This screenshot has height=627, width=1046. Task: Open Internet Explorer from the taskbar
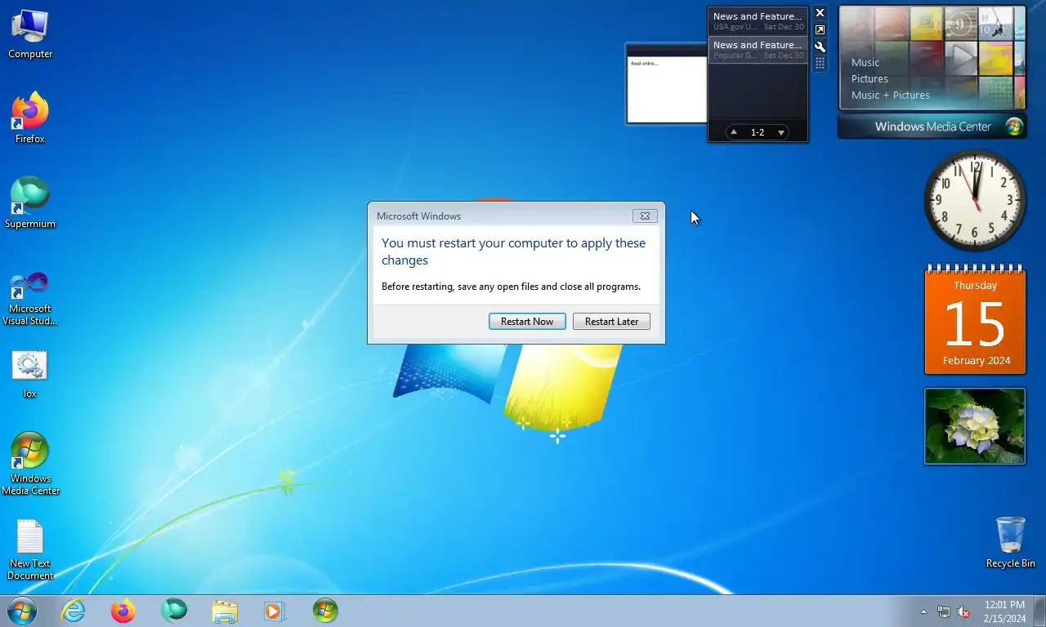click(x=74, y=611)
